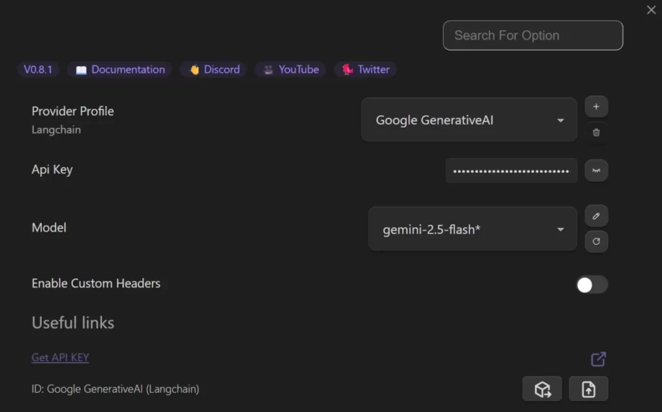Reveal the hidden Api Key value

595,170
